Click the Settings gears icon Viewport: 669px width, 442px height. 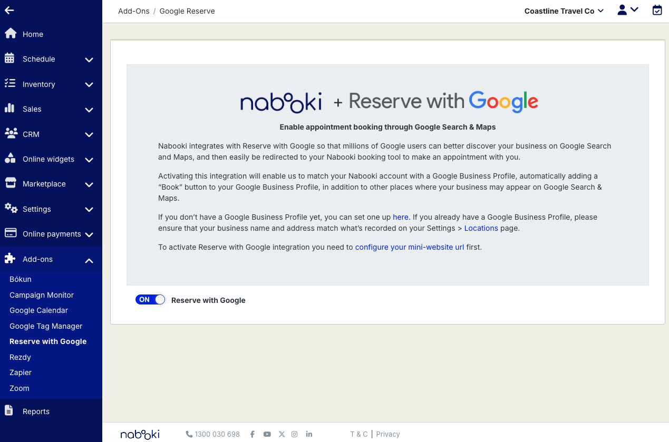point(11,208)
